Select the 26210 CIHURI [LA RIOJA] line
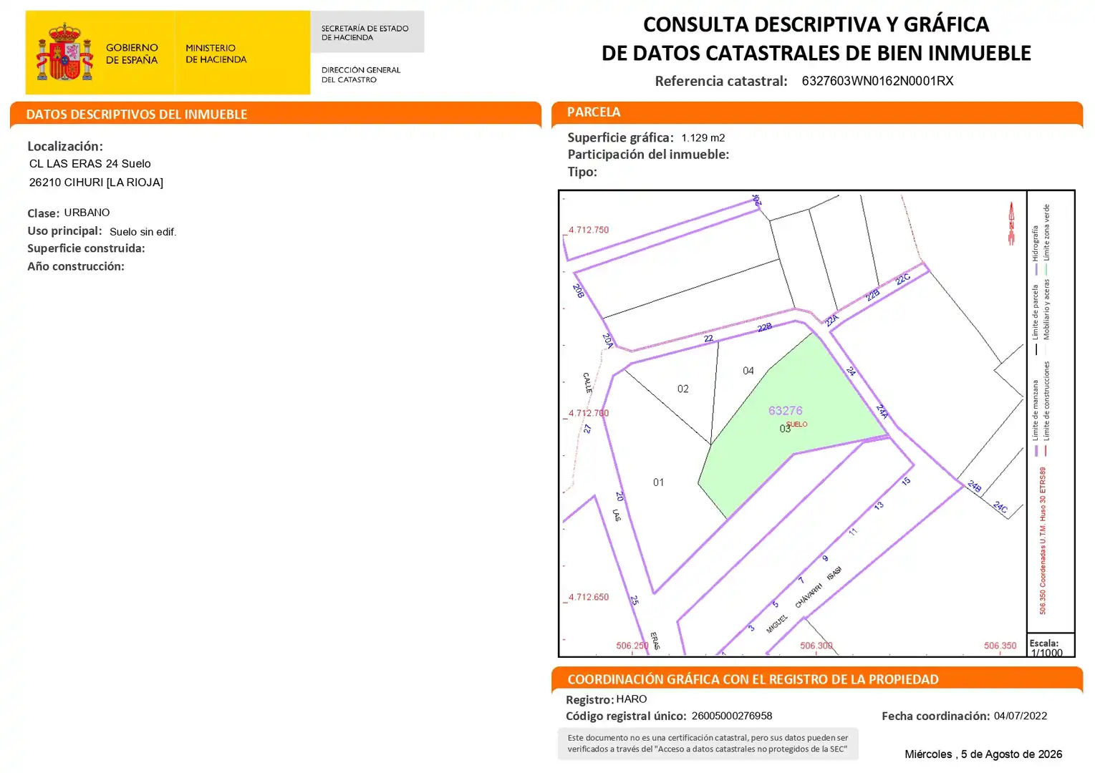 click(x=96, y=183)
